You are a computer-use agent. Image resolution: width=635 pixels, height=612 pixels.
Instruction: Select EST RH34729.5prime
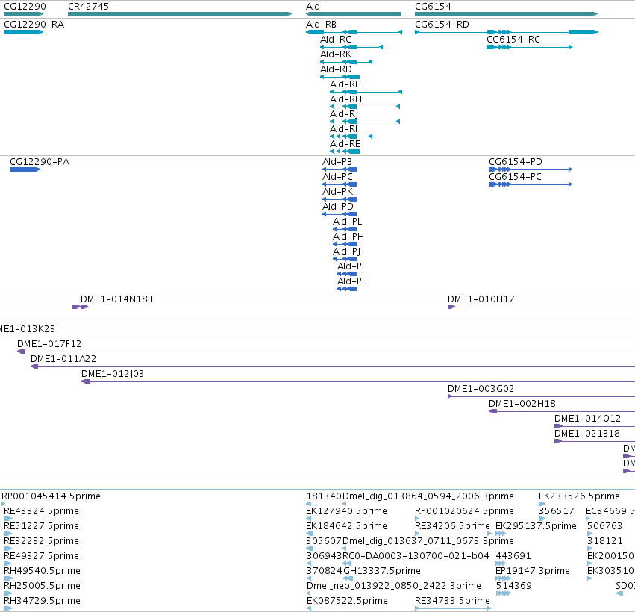tap(42, 602)
